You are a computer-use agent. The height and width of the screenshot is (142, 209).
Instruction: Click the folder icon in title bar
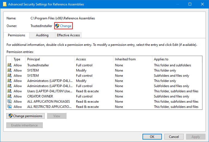click(5, 4)
